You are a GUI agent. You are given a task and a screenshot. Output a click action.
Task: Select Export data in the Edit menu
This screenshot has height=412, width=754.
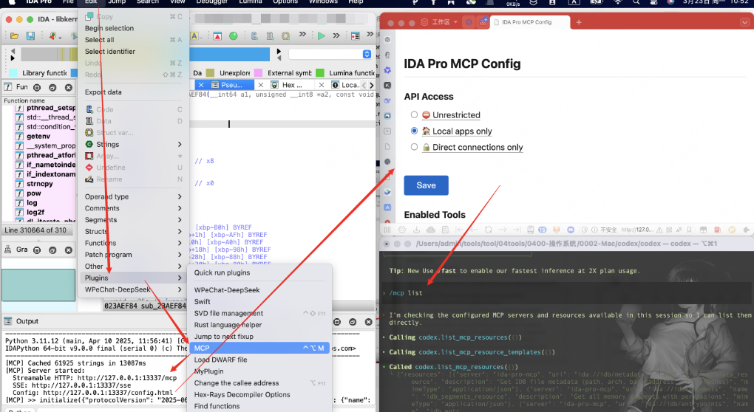coord(132,92)
